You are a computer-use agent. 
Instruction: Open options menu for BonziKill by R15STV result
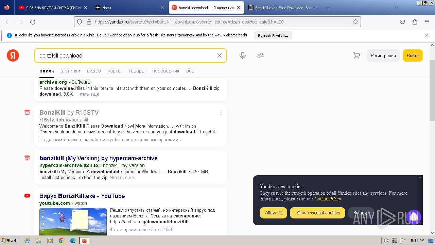(221, 113)
